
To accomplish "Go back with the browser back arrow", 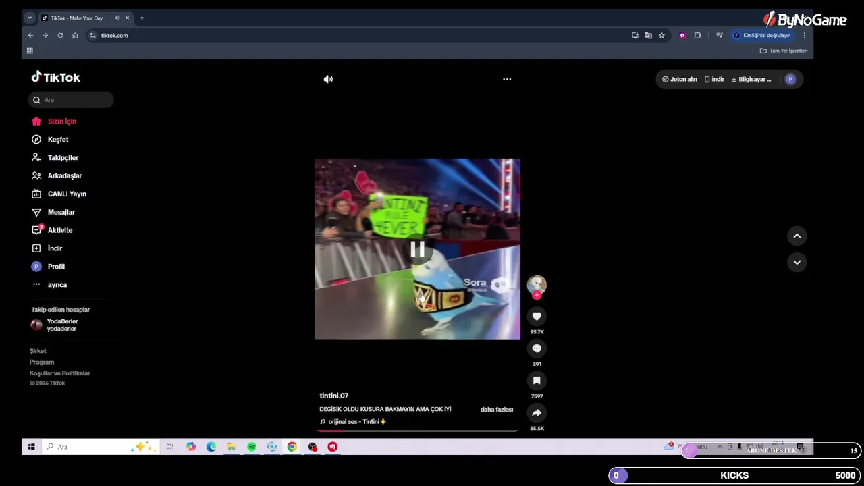I will click(30, 36).
